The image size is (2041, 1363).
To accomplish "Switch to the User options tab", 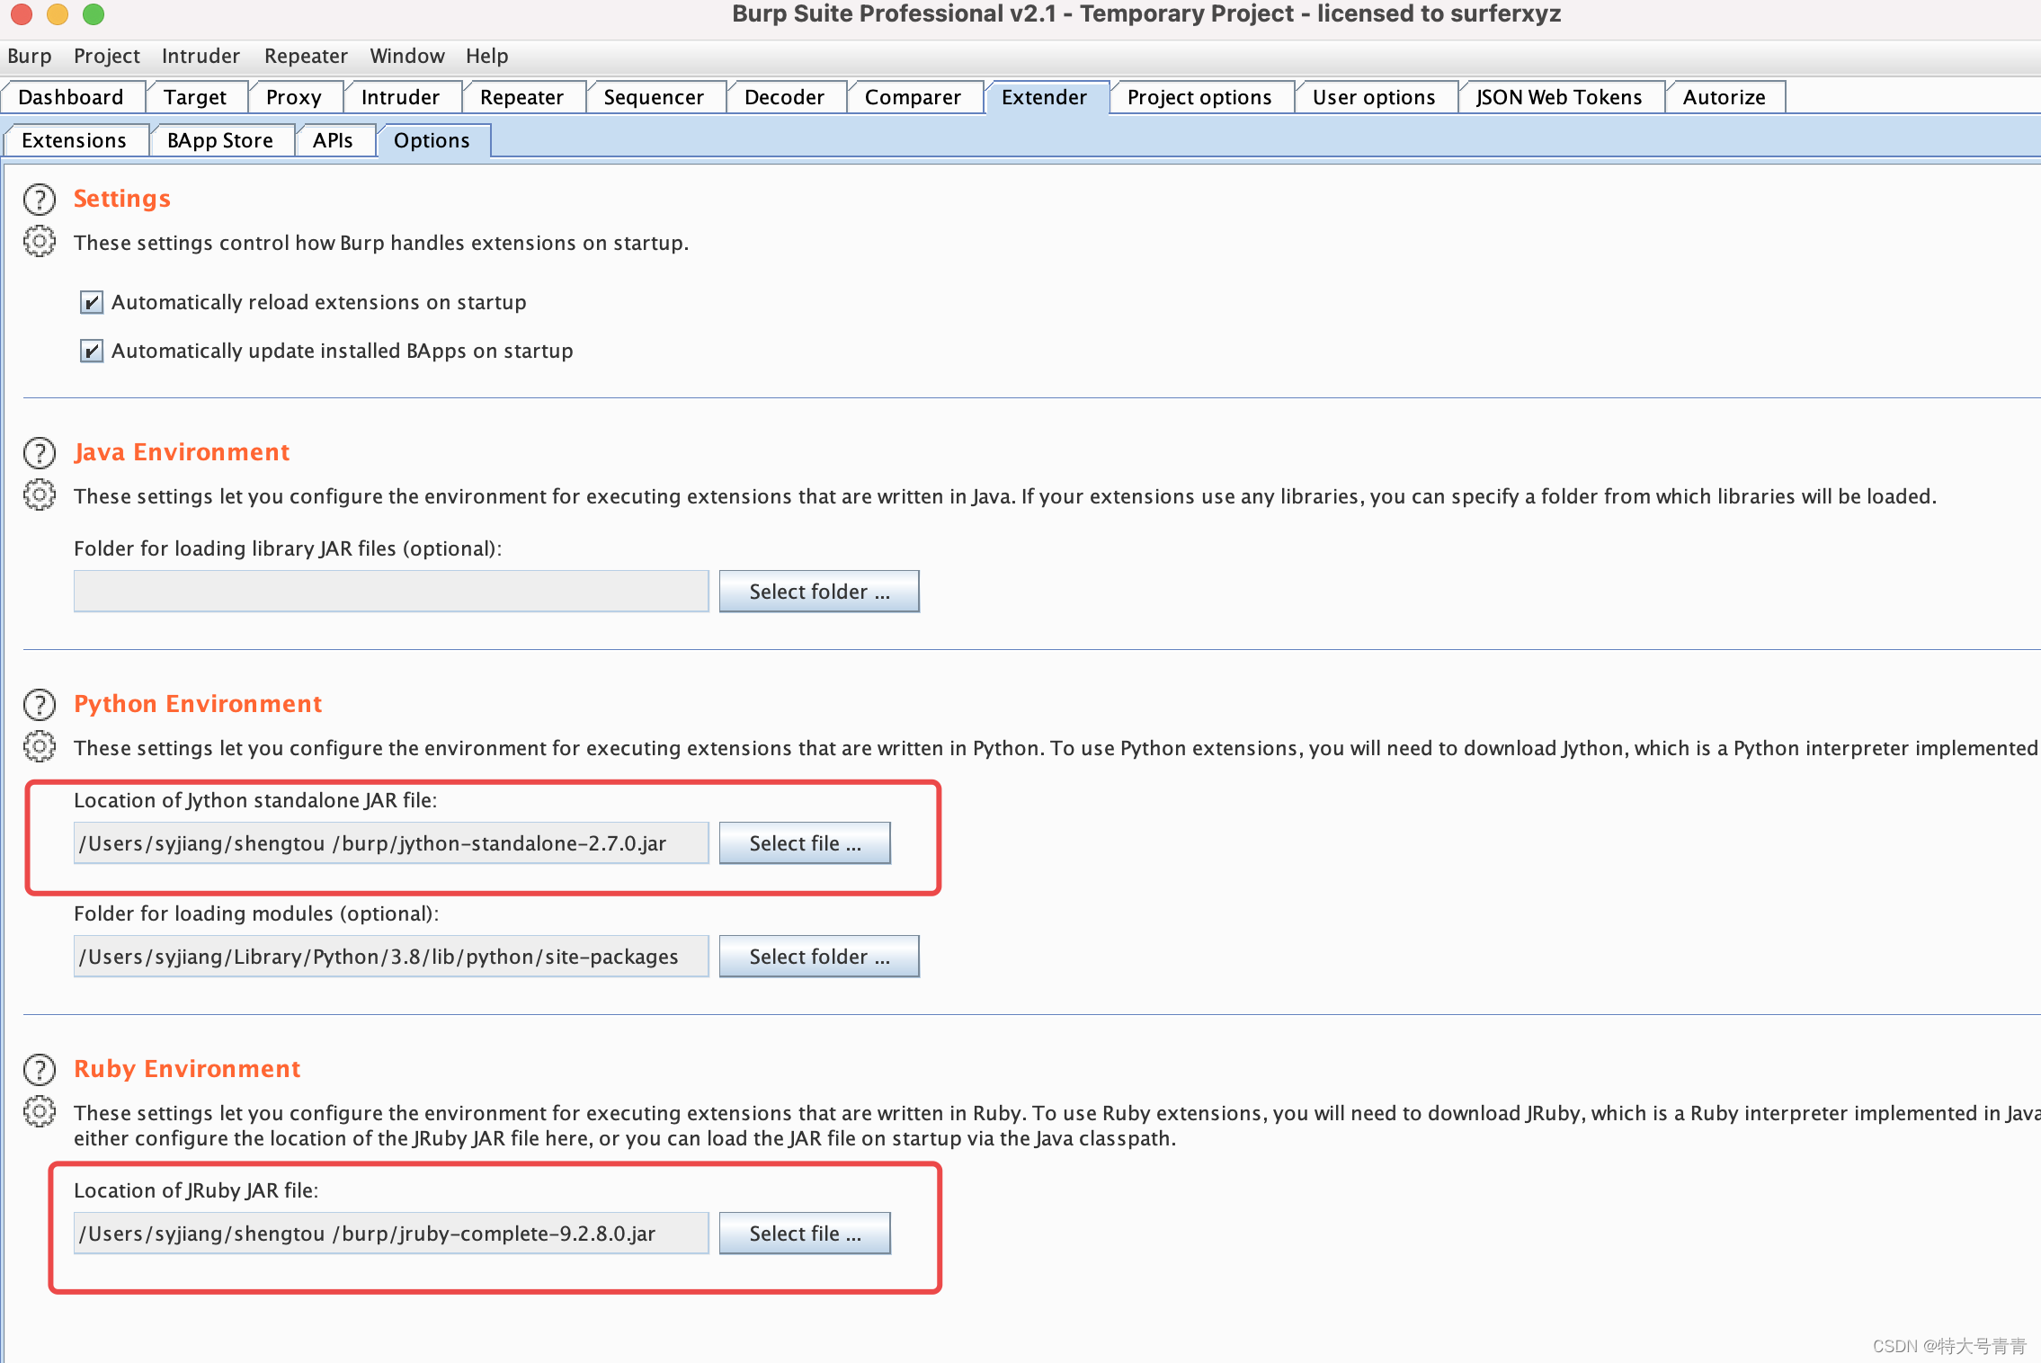I will (x=1375, y=97).
